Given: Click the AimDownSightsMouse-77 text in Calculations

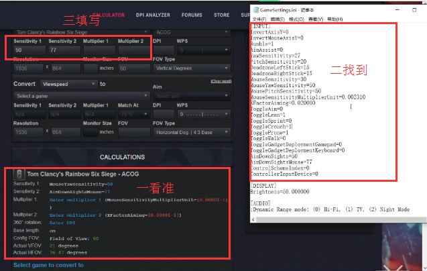Looking at the screenshot, I should coord(80,192).
